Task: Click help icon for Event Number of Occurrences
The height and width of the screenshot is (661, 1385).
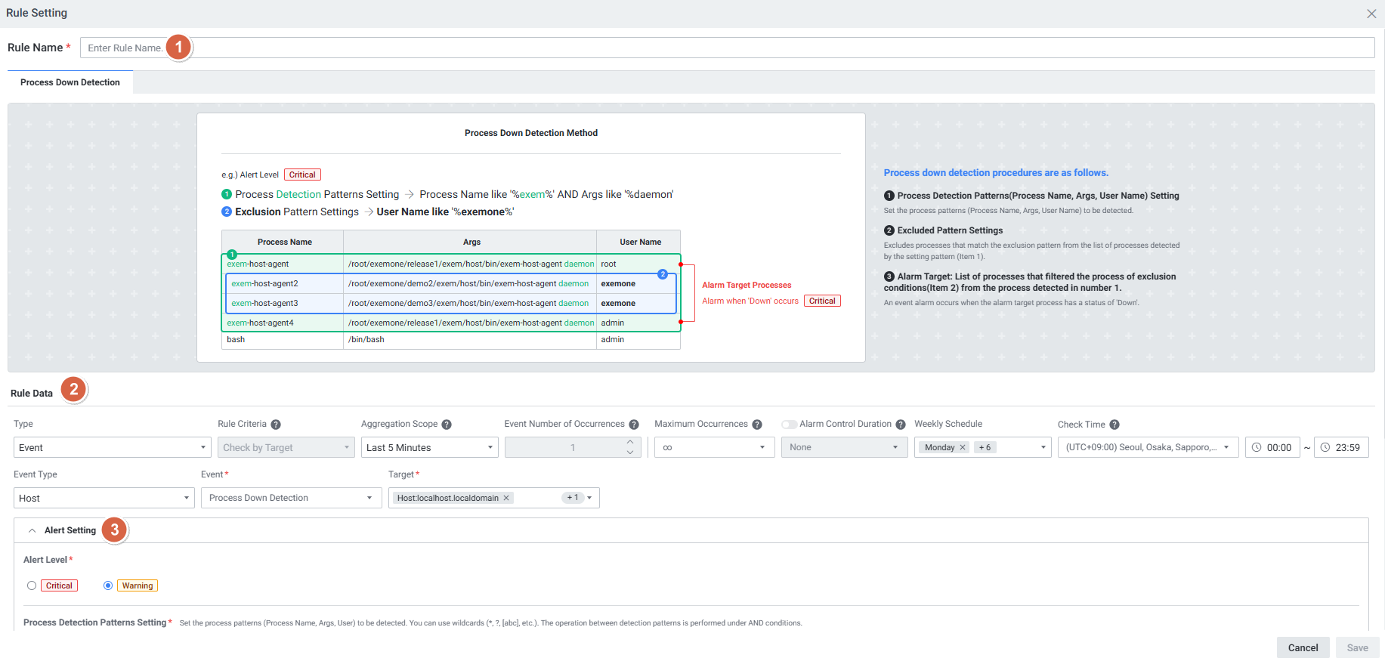Action: (634, 425)
